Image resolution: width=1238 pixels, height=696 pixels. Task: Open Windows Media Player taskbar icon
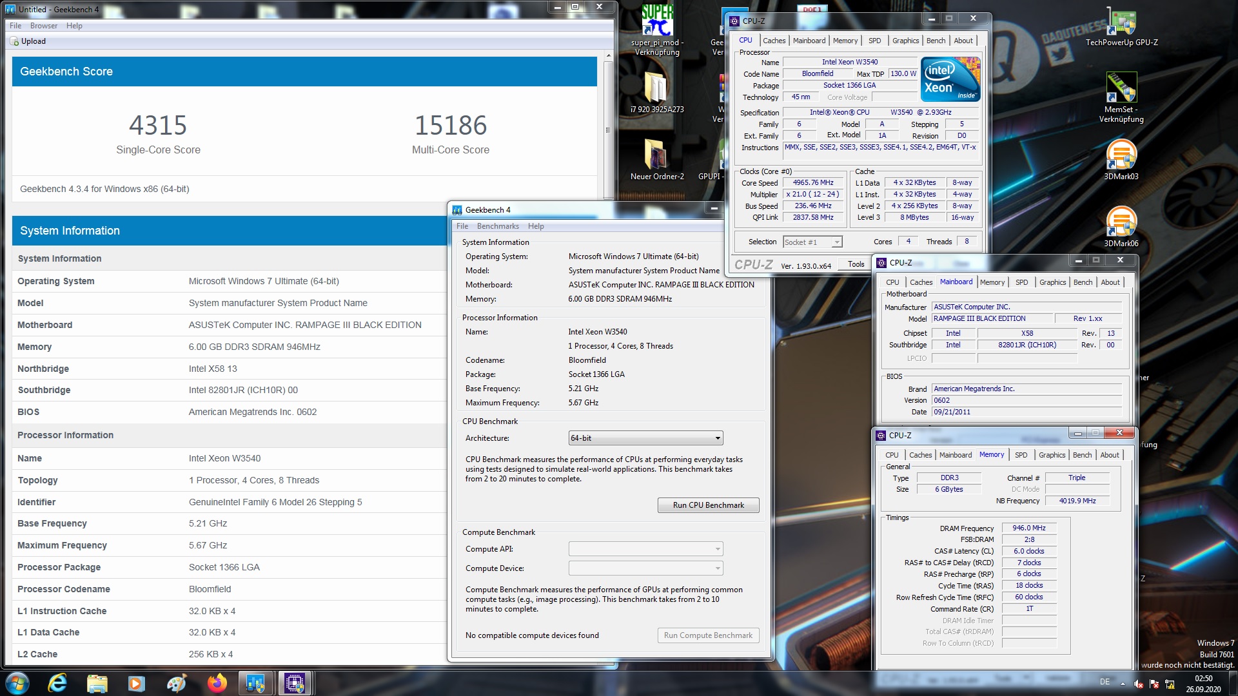coord(136,683)
